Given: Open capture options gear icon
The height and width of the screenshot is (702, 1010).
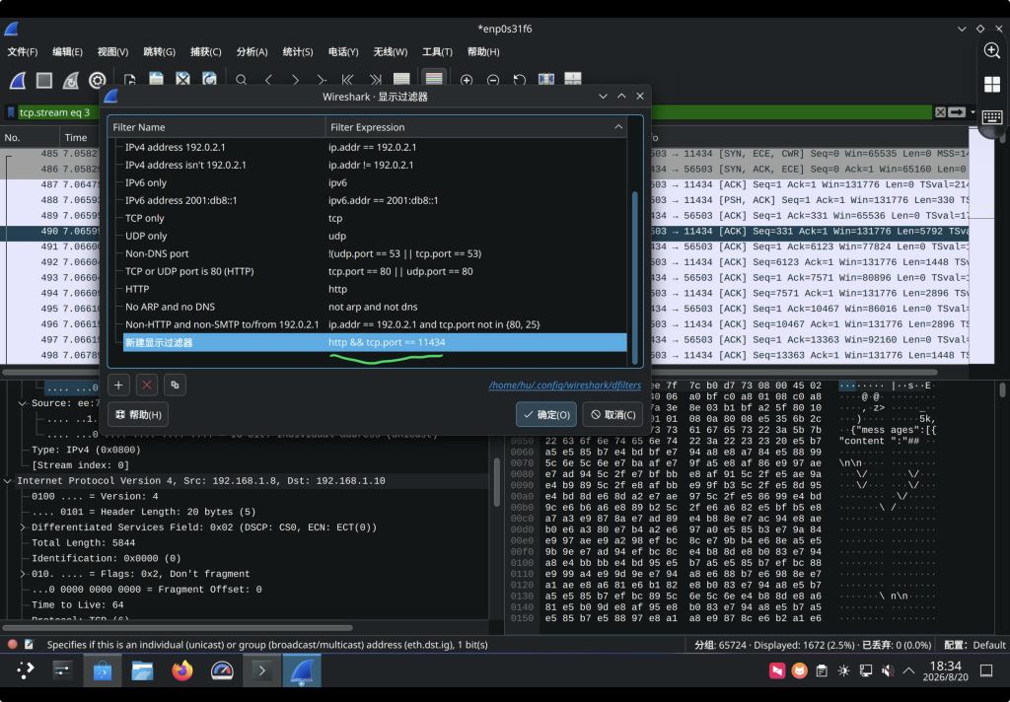Looking at the screenshot, I should pos(98,80).
